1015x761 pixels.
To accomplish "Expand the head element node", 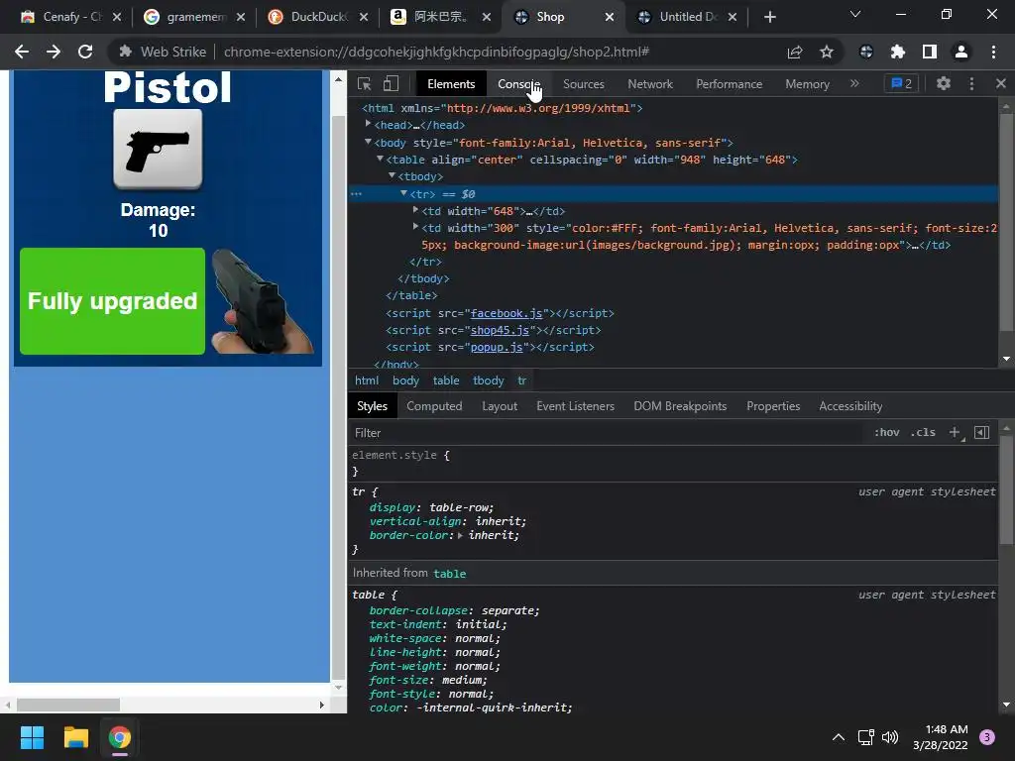I will (x=369, y=123).
